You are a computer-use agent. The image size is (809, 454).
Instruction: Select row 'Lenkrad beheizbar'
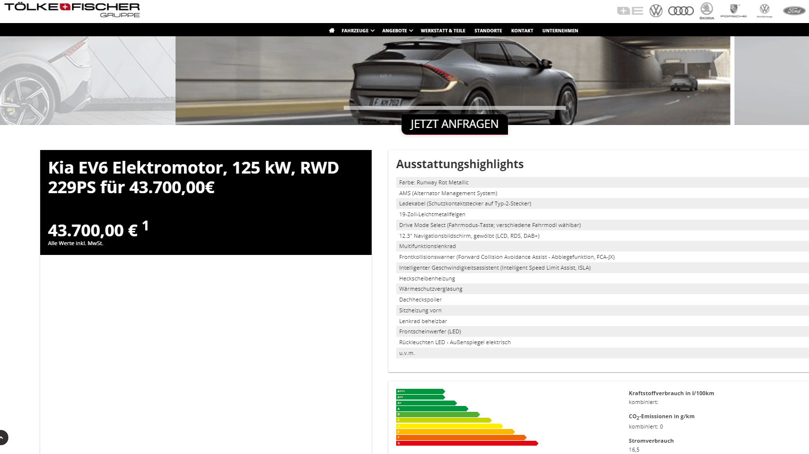point(602,321)
